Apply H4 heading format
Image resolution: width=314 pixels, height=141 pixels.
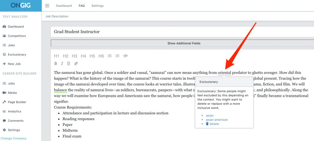pyautogui.click(x=83, y=56)
